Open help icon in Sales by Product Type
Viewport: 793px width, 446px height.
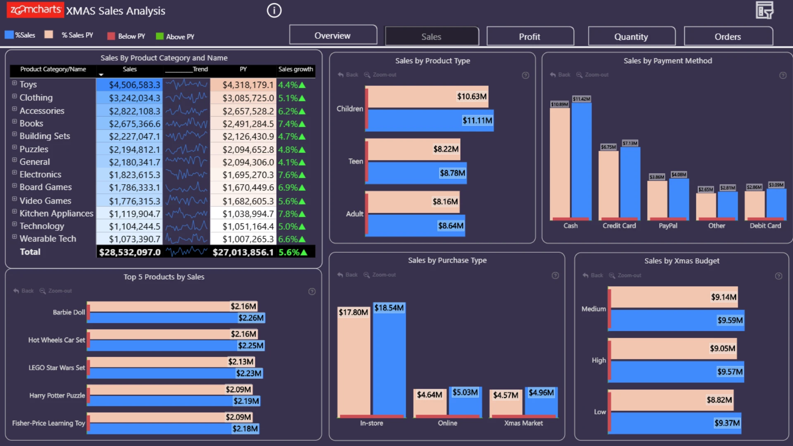[525, 75]
